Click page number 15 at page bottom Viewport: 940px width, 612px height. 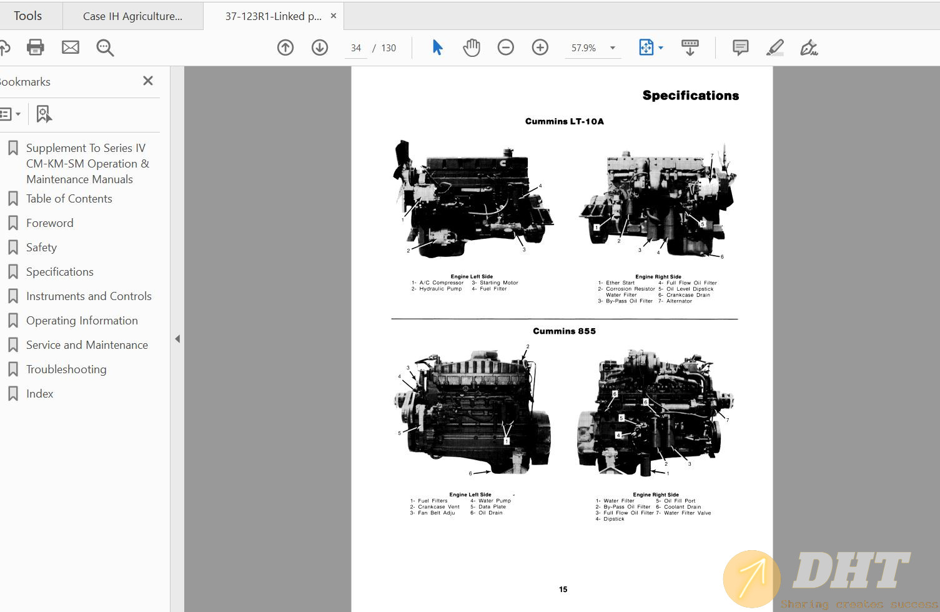tap(563, 589)
